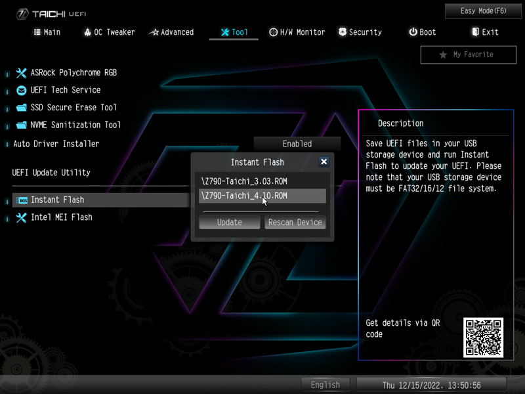Select the Tool tab
Viewport: 525px width, 394px height.
234,32
